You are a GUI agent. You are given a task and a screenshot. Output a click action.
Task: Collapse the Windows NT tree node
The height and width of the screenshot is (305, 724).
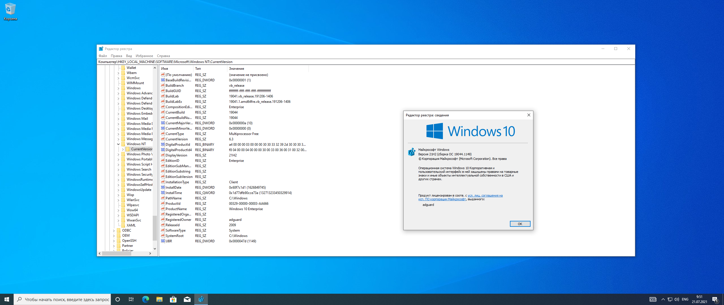tap(118, 144)
